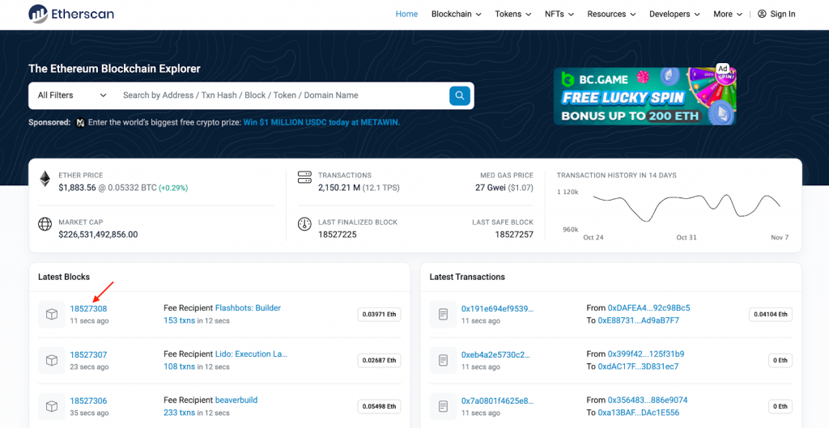Screen dimensions: 829x428
Task: Click the gauge icon beside Last Finalized Block
Action: pos(304,223)
